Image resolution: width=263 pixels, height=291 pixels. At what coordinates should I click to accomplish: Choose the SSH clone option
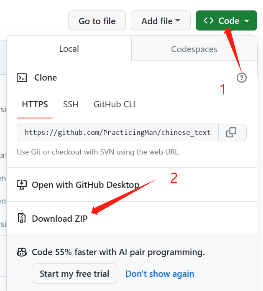coord(71,104)
